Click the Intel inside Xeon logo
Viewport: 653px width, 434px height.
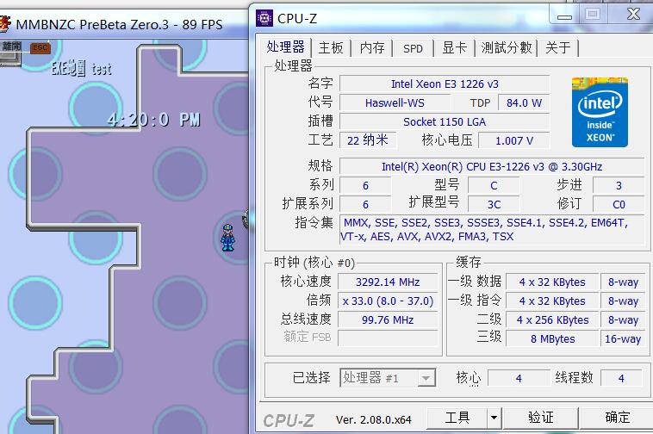pyautogui.click(x=600, y=112)
